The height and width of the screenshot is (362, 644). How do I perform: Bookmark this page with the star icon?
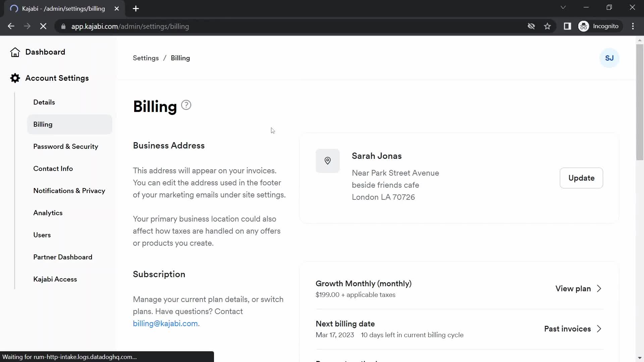click(x=547, y=26)
